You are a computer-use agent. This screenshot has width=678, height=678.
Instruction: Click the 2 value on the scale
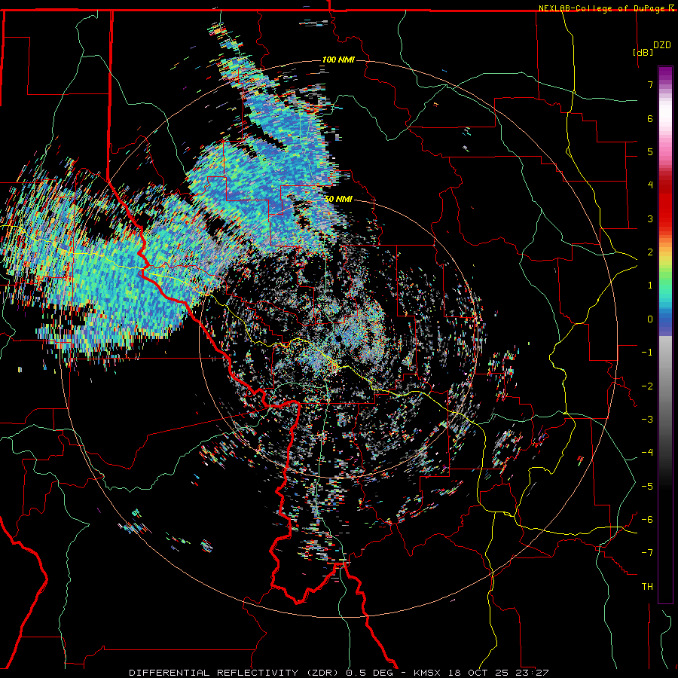[x=650, y=252]
